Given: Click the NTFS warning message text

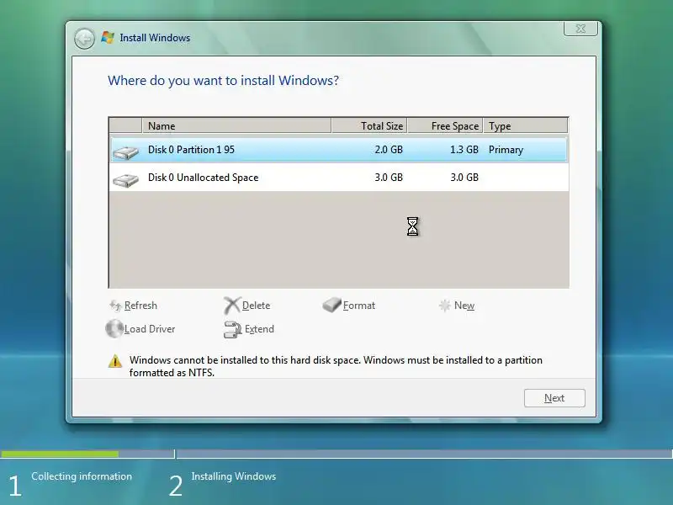Looking at the screenshot, I should (336, 366).
